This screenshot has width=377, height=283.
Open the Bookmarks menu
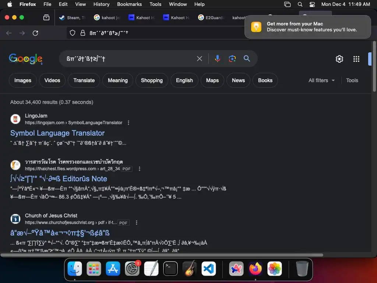click(129, 4)
